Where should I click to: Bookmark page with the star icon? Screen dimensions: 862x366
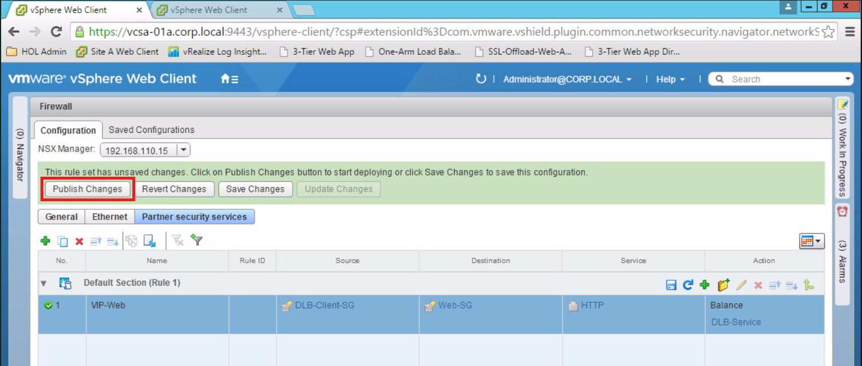point(828,32)
